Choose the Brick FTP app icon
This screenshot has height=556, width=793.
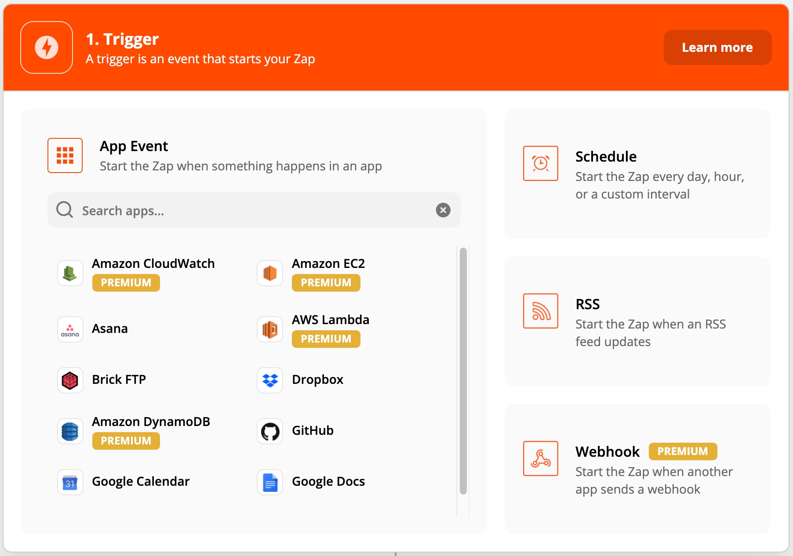pos(70,380)
